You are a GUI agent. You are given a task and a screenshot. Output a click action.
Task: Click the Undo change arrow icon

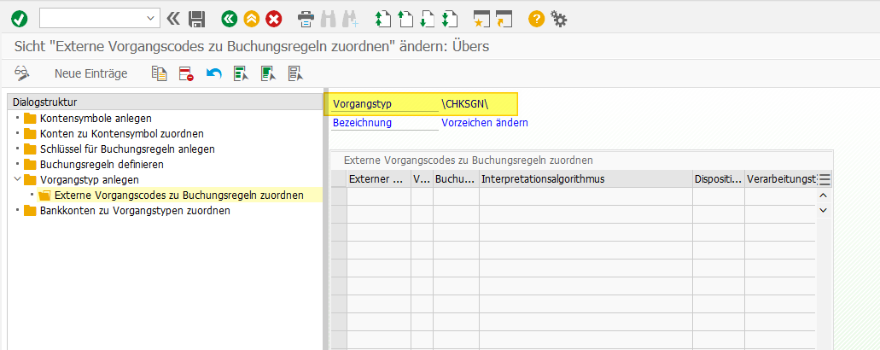[213, 73]
